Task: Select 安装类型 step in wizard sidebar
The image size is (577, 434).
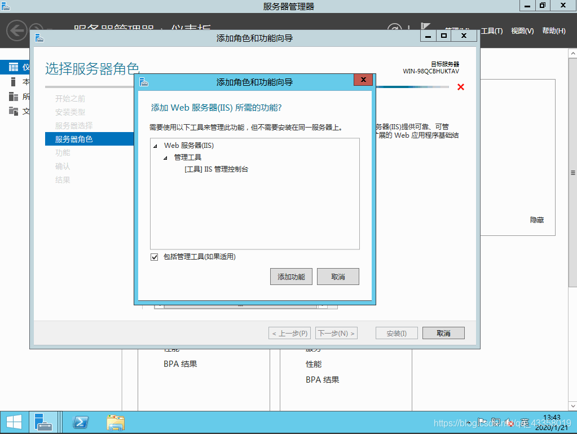Action: pos(70,112)
